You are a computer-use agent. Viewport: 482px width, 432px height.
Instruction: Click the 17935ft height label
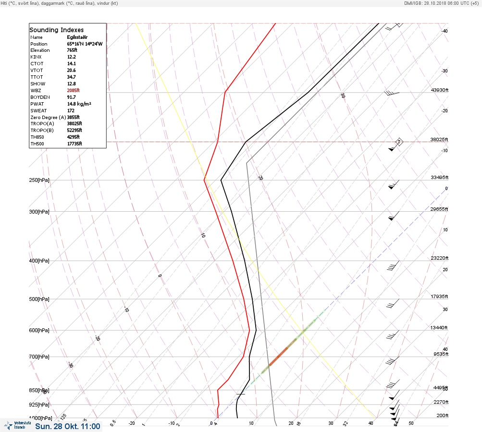pos(440,296)
